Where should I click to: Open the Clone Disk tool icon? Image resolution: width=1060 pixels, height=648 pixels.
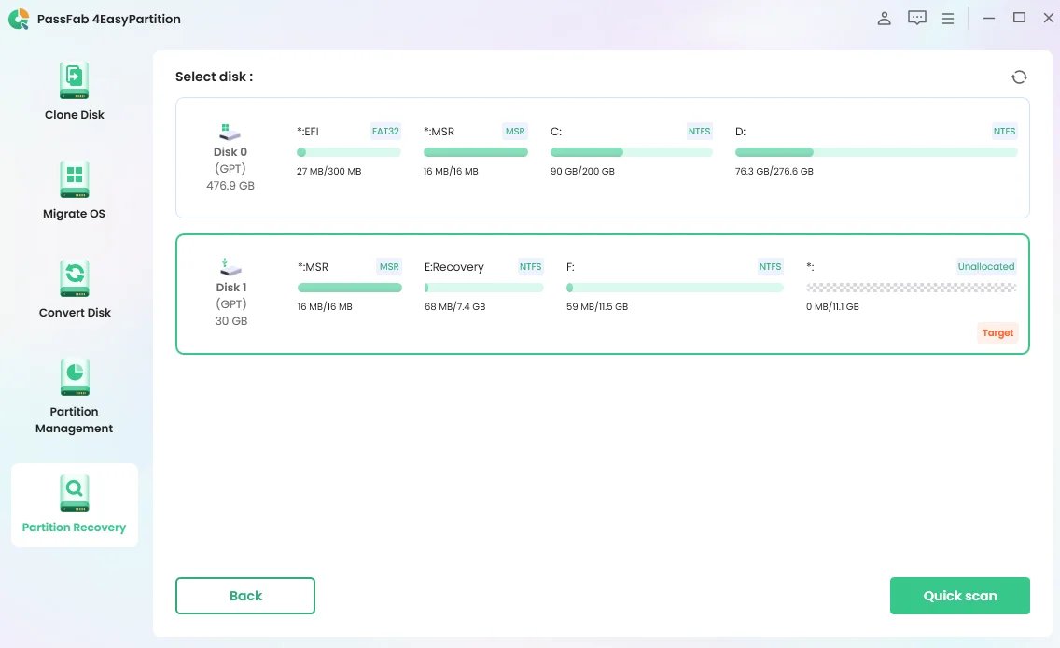pyautogui.click(x=74, y=81)
